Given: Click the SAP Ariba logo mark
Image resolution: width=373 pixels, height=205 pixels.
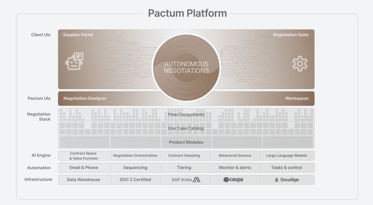Looking at the screenshot, I should [x=196, y=179].
